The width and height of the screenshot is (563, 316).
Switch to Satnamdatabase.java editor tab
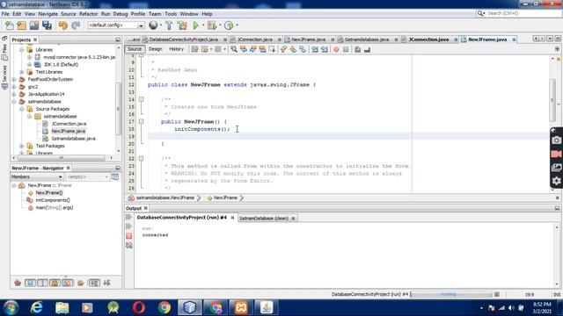point(367,39)
